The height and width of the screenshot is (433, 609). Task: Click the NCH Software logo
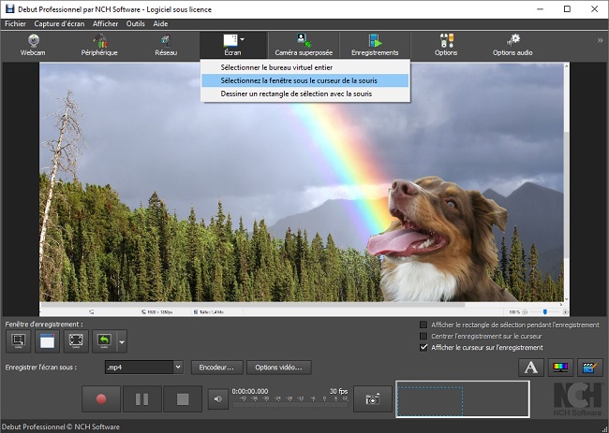click(x=578, y=399)
